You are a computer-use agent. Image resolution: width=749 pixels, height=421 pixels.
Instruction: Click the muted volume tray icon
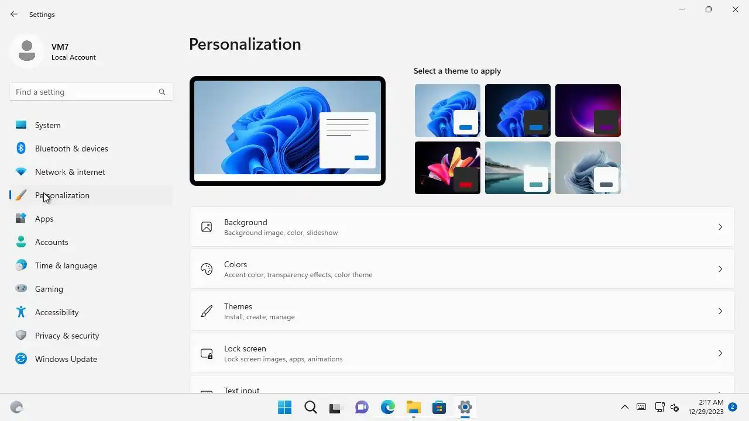click(x=675, y=407)
